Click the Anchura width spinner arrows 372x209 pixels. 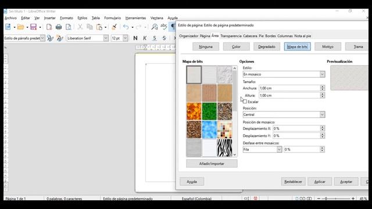click(322, 88)
